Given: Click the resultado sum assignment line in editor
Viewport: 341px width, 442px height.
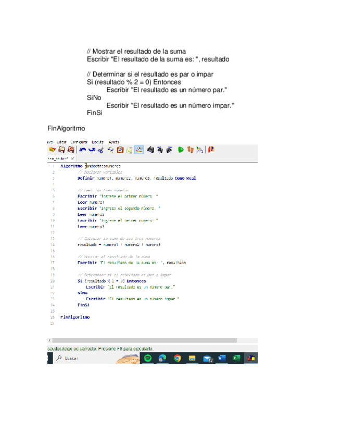Looking at the screenshot, I should (119, 244).
